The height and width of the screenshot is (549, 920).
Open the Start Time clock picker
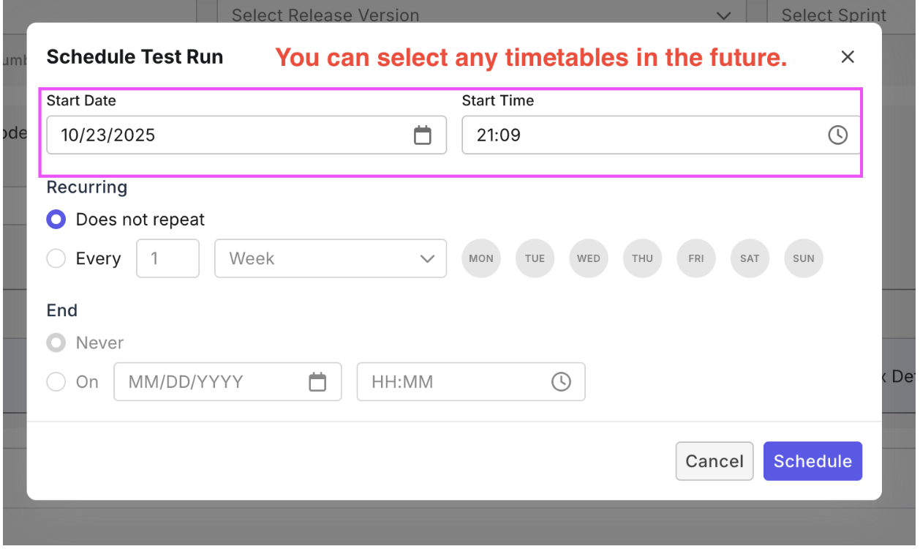838,135
